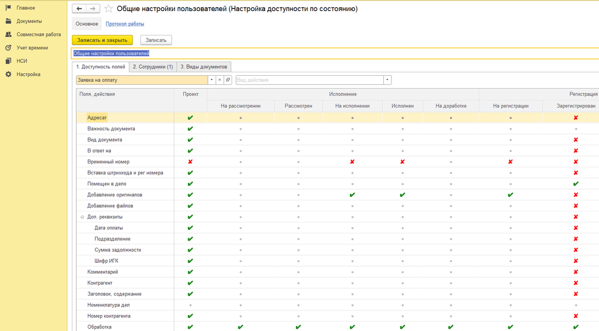Open the Главное section in sidebar
The width and height of the screenshot is (599, 331).
(x=25, y=8)
